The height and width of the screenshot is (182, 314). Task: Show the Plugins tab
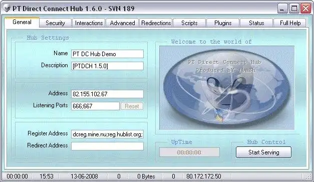(223, 23)
